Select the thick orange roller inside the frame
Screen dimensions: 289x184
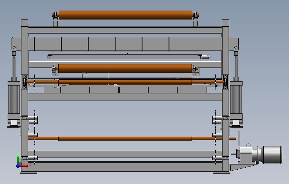tap(125, 69)
